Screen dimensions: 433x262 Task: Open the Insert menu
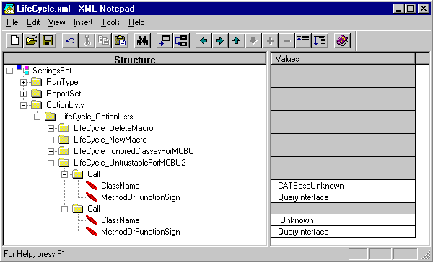coord(83,22)
